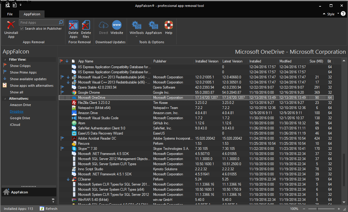
Task: Click the Direct download cloud icon
Action: [x=103, y=25]
